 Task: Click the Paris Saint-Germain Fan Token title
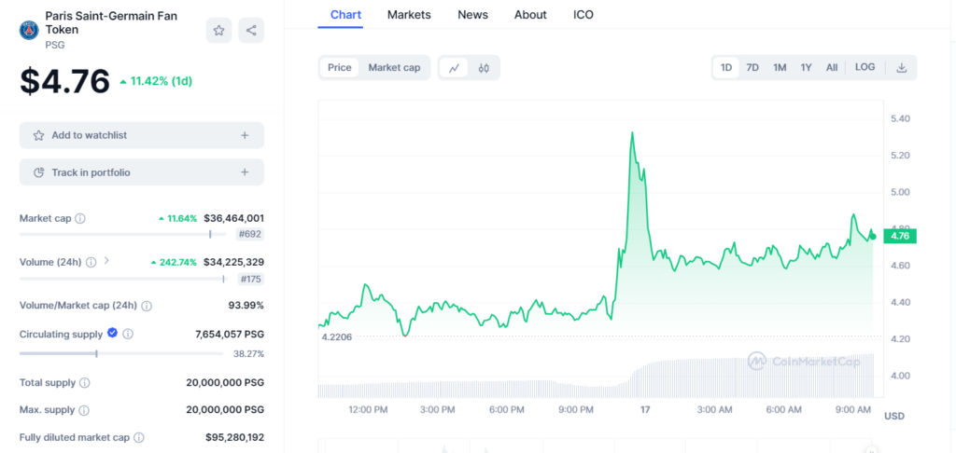(x=111, y=22)
